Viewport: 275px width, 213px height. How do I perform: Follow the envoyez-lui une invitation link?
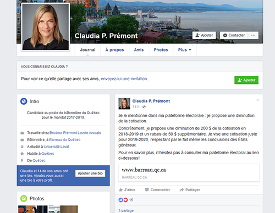[x=124, y=79]
